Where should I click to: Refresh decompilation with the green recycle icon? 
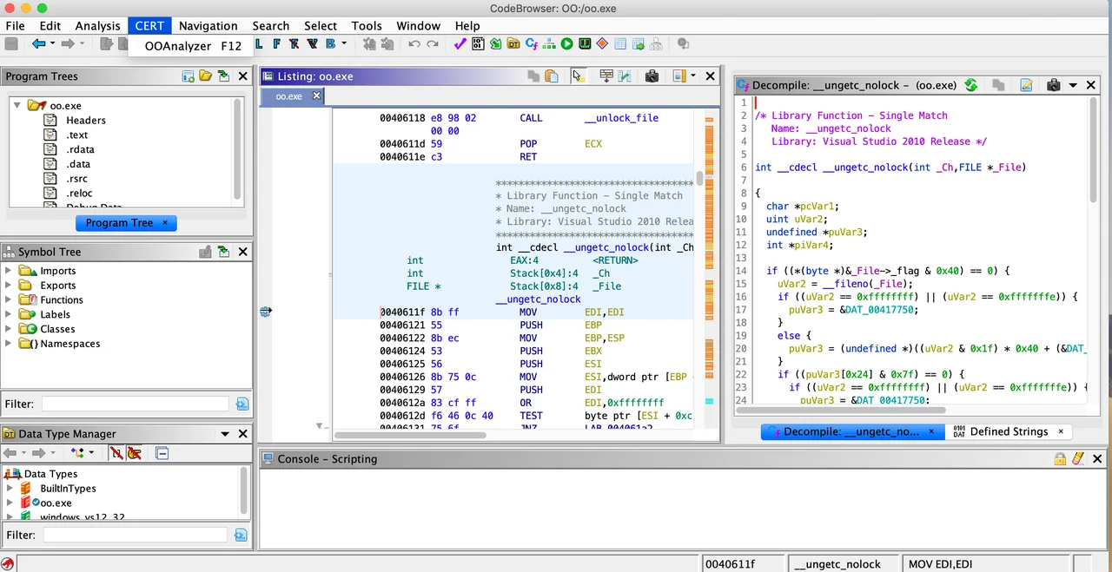tap(971, 85)
